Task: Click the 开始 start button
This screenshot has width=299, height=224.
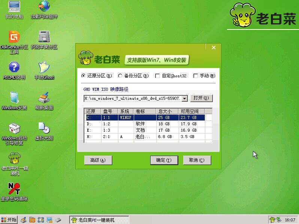Action: [9, 220]
